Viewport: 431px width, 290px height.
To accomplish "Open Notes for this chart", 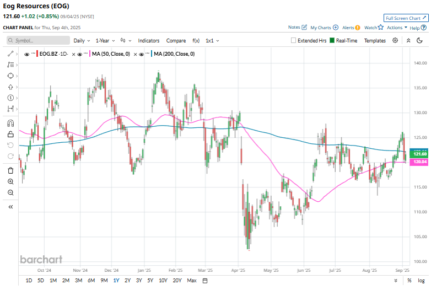I will point(298,27).
